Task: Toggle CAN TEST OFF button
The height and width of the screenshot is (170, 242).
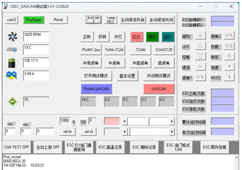Action: (16, 147)
